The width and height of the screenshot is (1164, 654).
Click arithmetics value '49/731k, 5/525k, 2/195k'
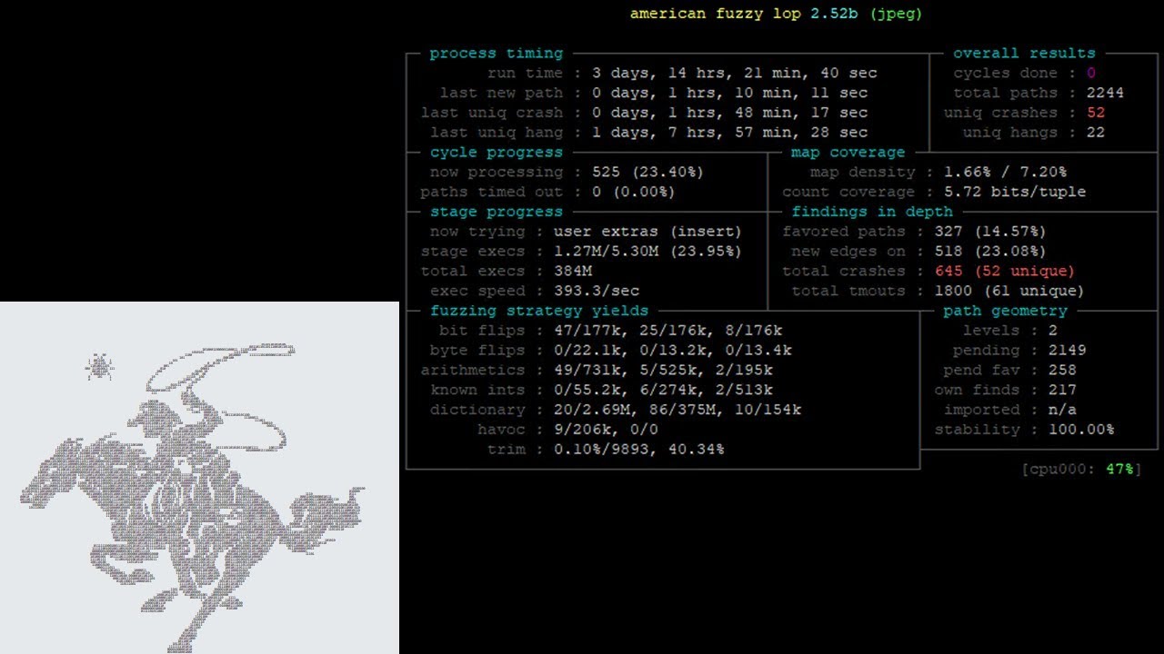coord(663,371)
